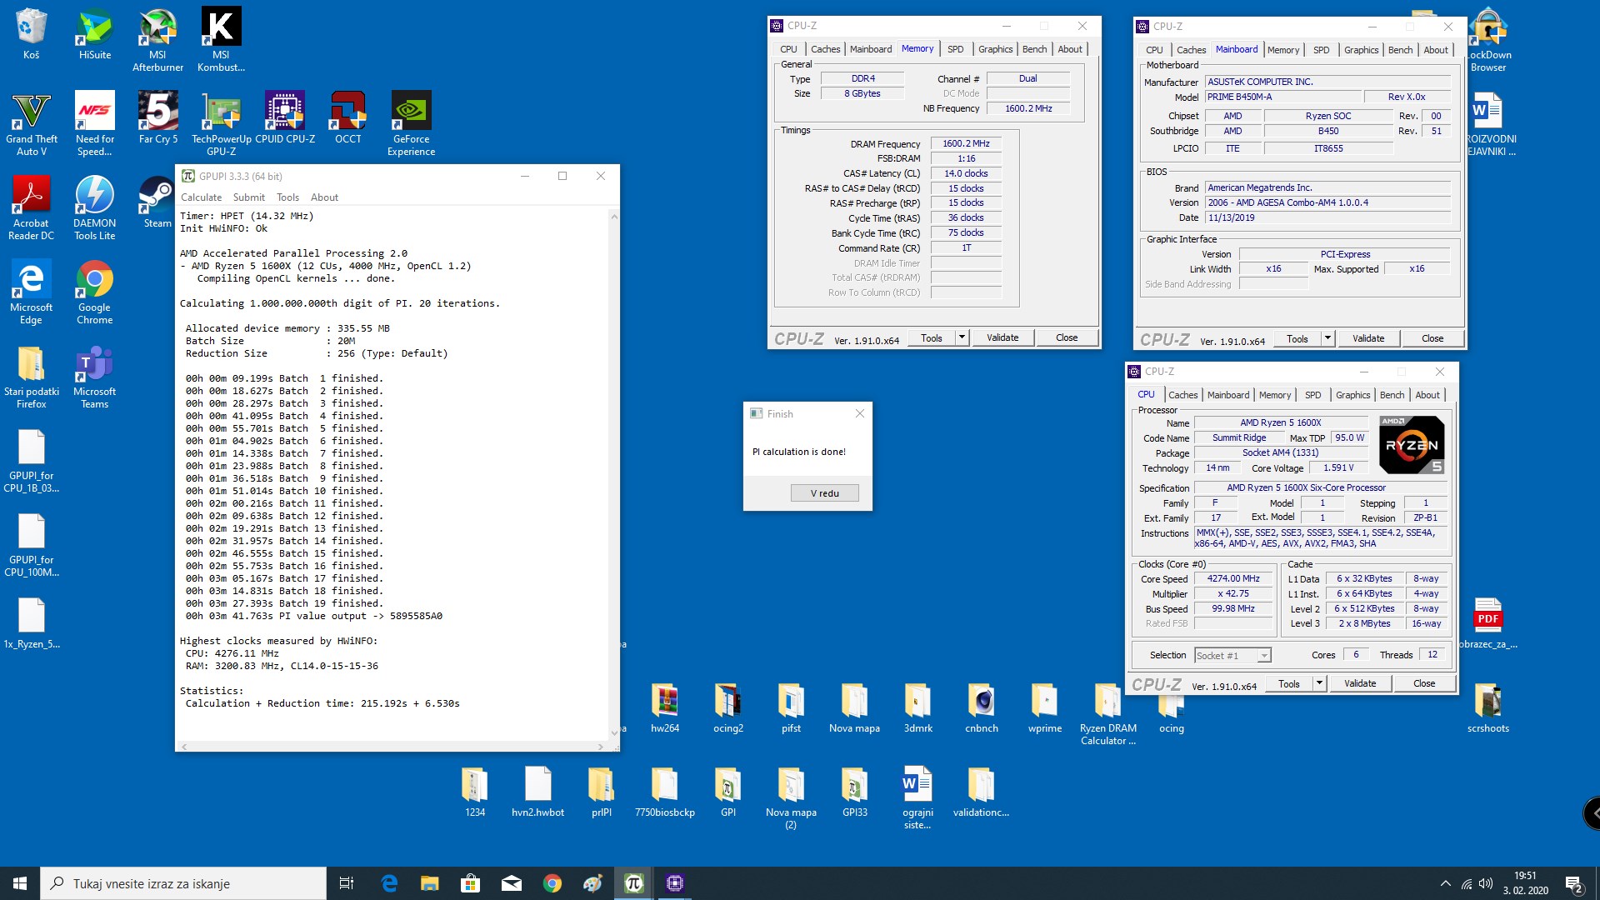The height and width of the screenshot is (900, 1600).
Task: Open Steam desktop shortcut
Action: click(x=157, y=202)
